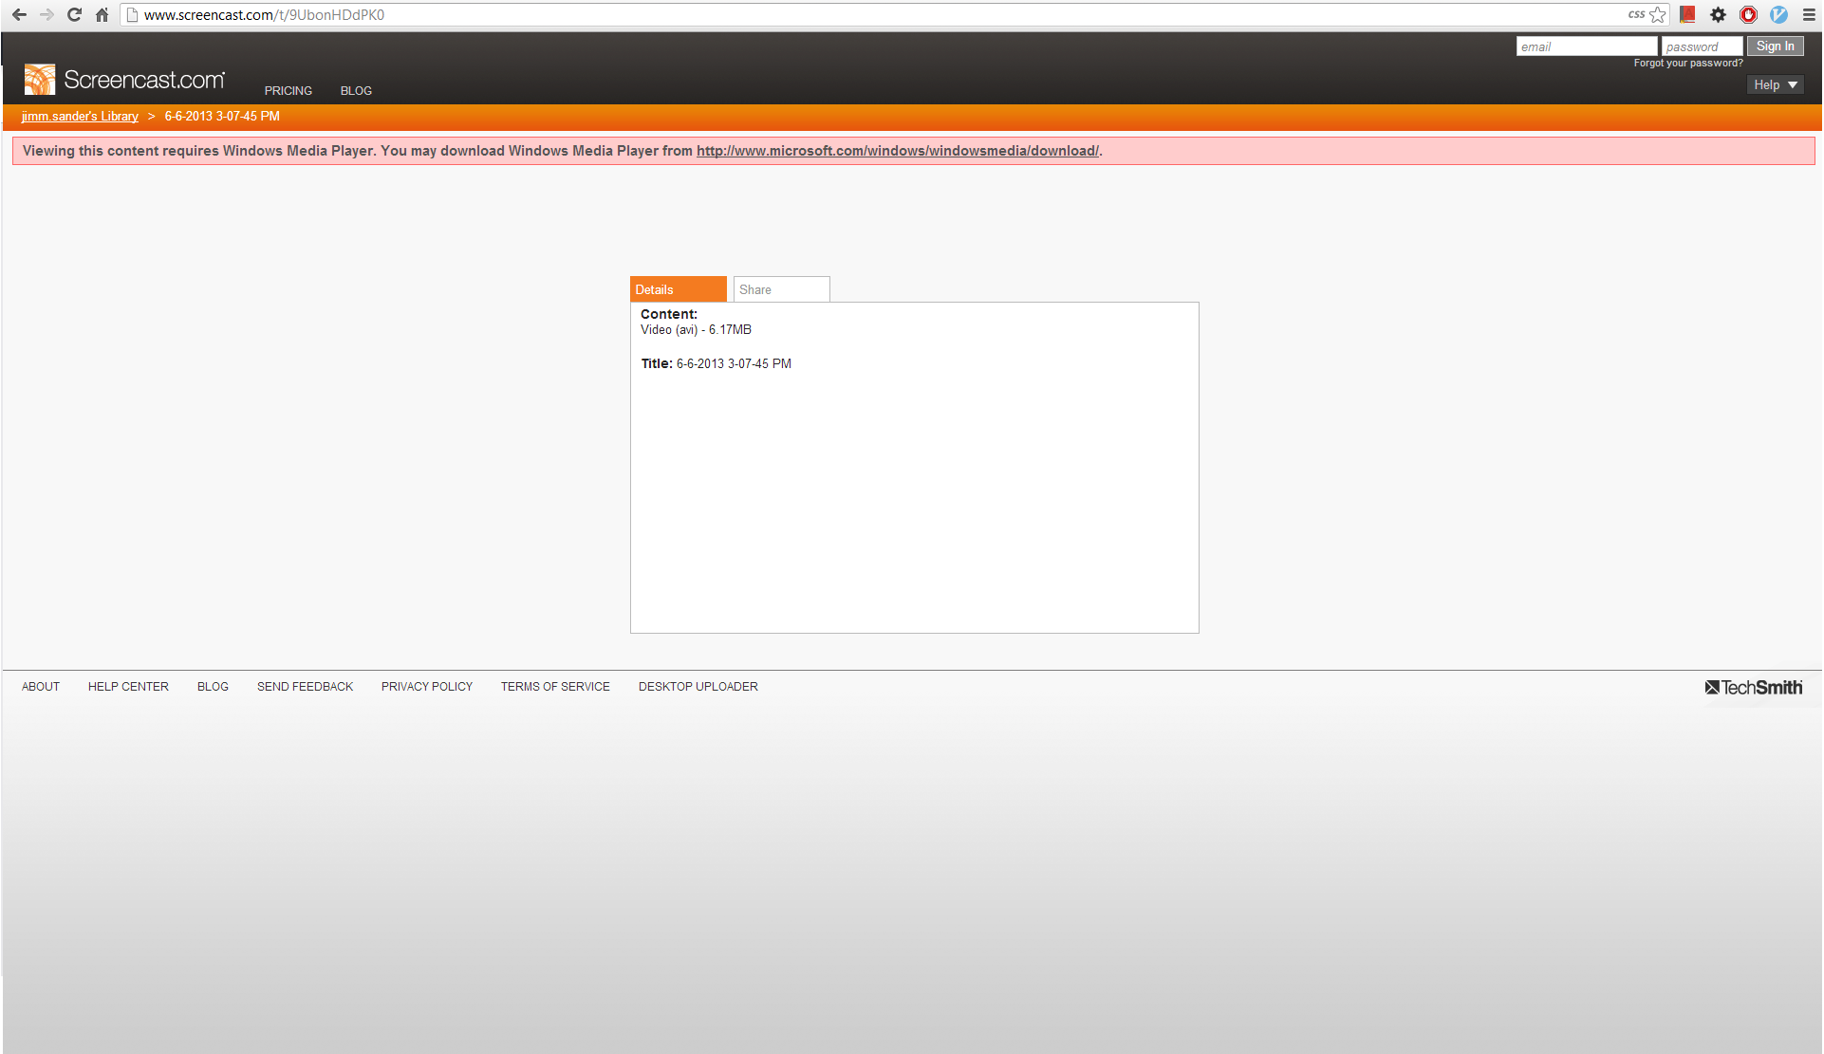The image size is (1824, 1054).
Task: Open the AdBlock stop-hand extension icon
Action: point(1748,15)
